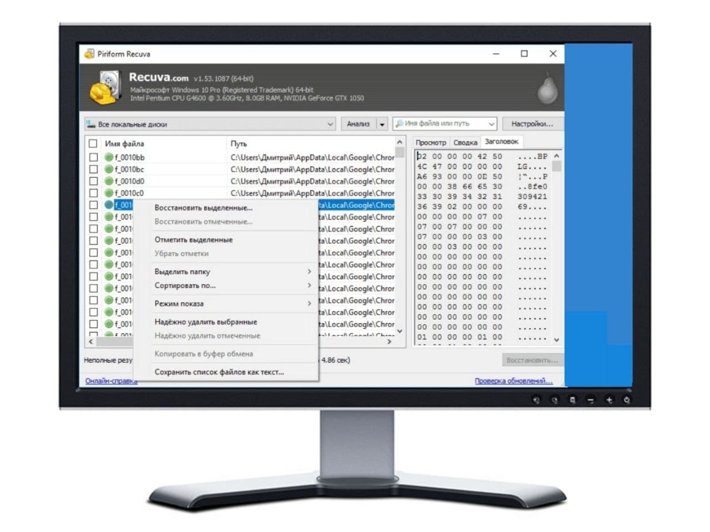Switch to the Просмотр tab

430,142
